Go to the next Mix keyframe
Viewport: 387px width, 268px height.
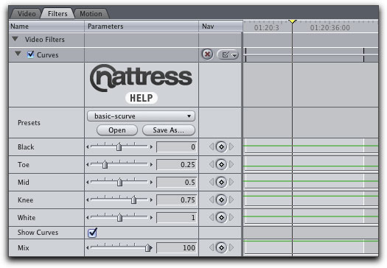click(231, 247)
